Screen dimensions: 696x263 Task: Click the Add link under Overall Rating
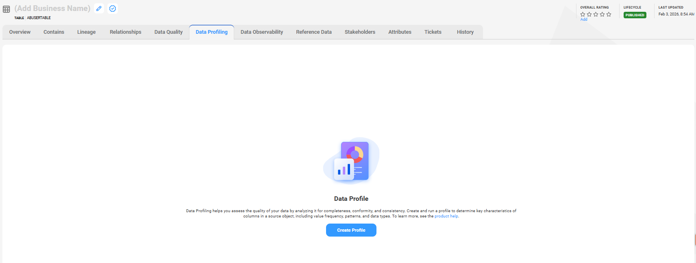pyautogui.click(x=584, y=20)
